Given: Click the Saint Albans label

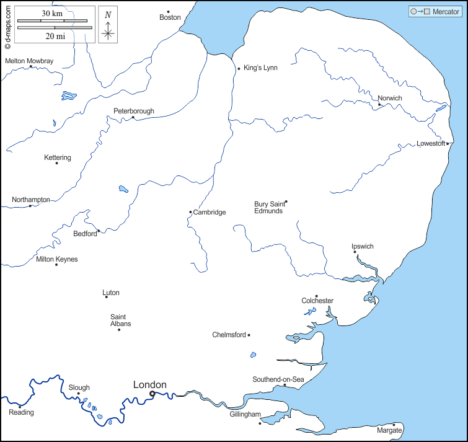Looking at the screenshot, I should pyautogui.click(x=120, y=320).
